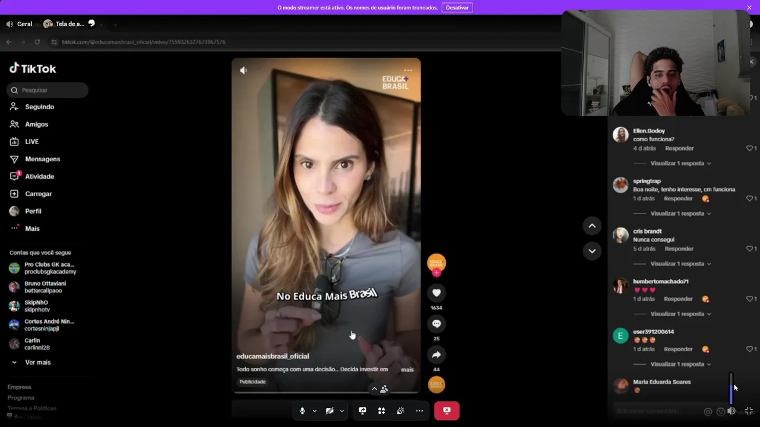Mute the Discord microphone
This screenshot has width=760, height=427.
(x=302, y=410)
